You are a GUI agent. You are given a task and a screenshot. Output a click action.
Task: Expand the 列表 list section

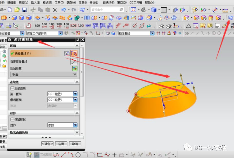(x=44, y=74)
